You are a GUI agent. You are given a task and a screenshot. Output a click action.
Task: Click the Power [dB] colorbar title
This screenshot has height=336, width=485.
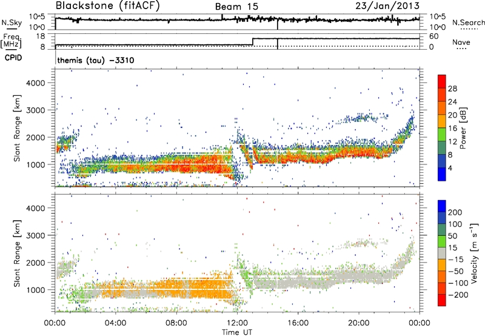coord(463,128)
